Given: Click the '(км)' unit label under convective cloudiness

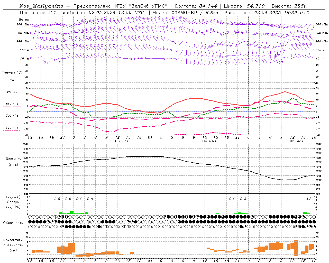Looking at the screenshot, I should [x=13, y=250].
